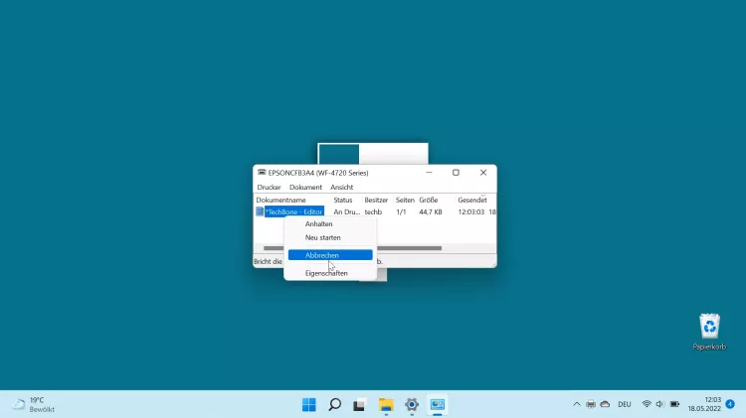Image resolution: width=746 pixels, height=418 pixels.
Task: Click the 1/1 pages cell
Action: pos(401,211)
